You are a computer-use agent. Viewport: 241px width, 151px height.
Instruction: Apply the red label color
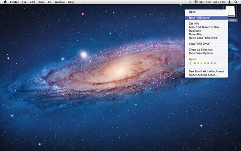[x=194, y=63]
